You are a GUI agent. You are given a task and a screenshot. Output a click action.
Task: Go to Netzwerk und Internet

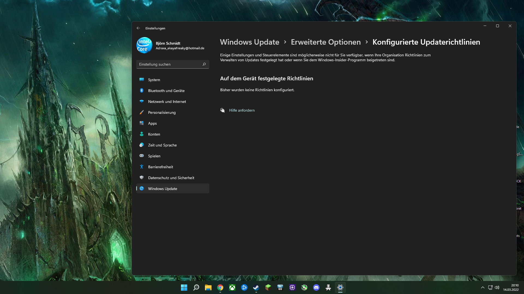coord(167,102)
